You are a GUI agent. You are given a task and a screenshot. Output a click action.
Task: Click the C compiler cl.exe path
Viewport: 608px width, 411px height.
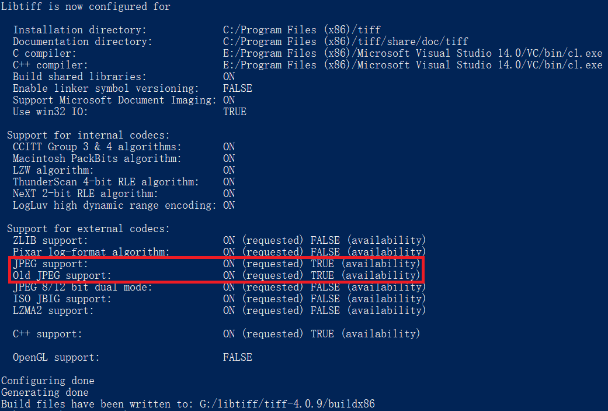coord(412,53)
